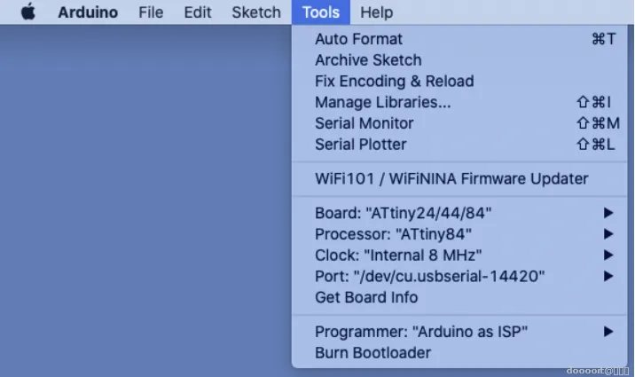Expand the Clock Internal 8 MHz submenu
Screen dimensions: 635x377
tap(459, 255)
